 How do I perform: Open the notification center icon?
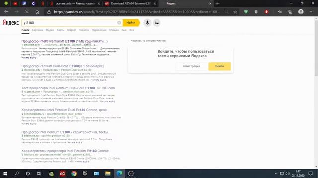(310, 174)
